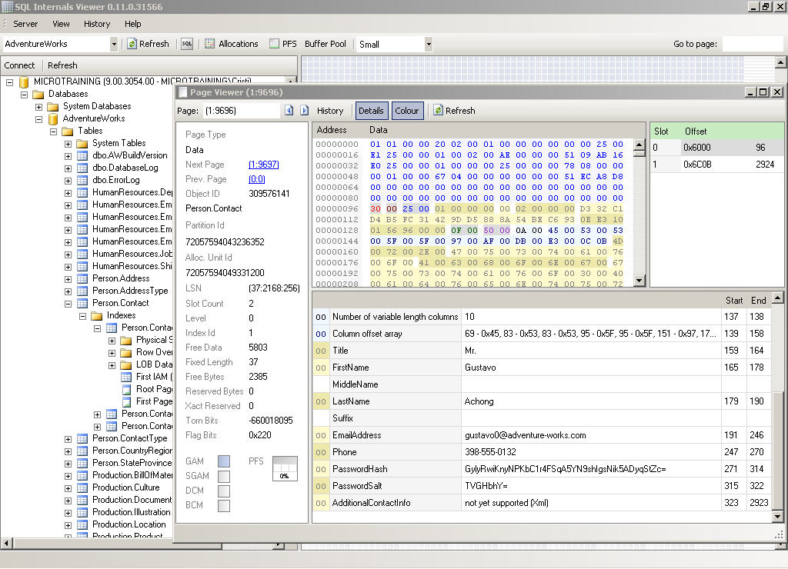Open the History menu in menu bar
Screen dimensions: 788x569
coord(97,24)
